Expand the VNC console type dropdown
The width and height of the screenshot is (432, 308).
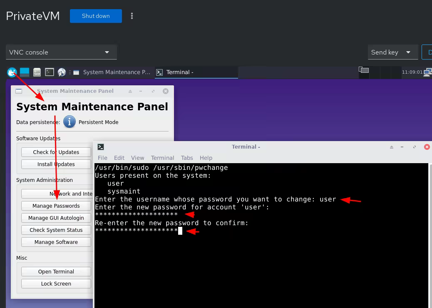click(x=61, y=52)
